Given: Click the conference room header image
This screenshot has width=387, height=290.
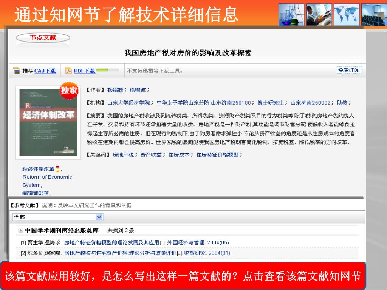Looking at the screenshot, I should pyautogui.click(x=374, y=15).
